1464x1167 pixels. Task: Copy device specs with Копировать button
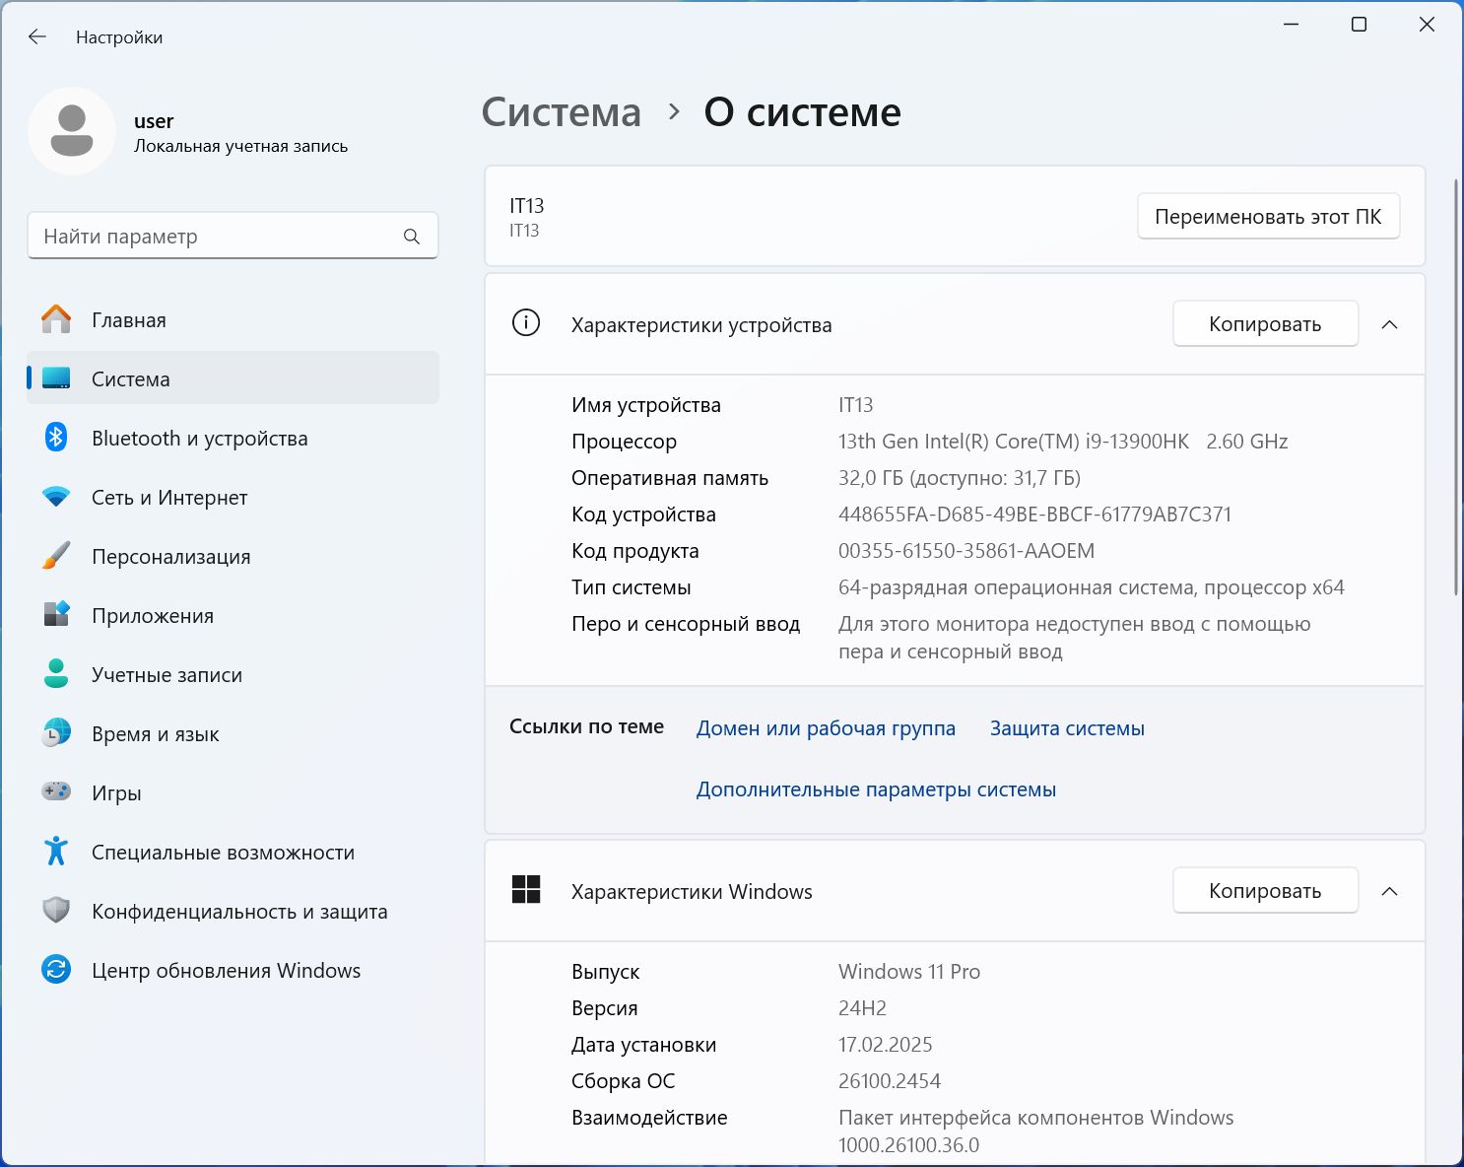[x=1265, y=324]
